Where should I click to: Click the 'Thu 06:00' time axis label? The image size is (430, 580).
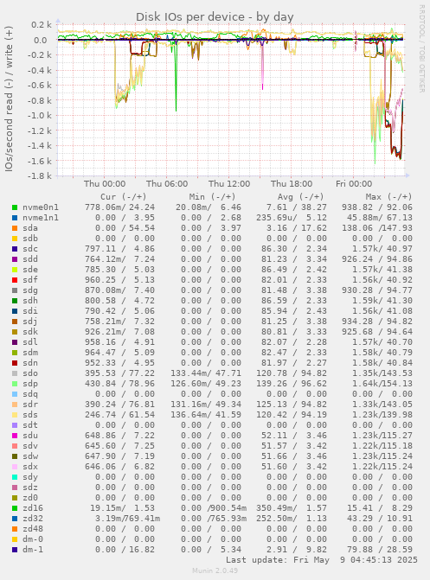coord(167,184)
